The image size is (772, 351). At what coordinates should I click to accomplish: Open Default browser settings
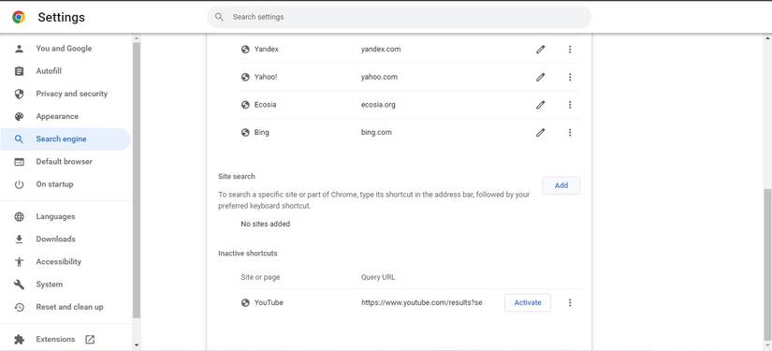point(66,162)
